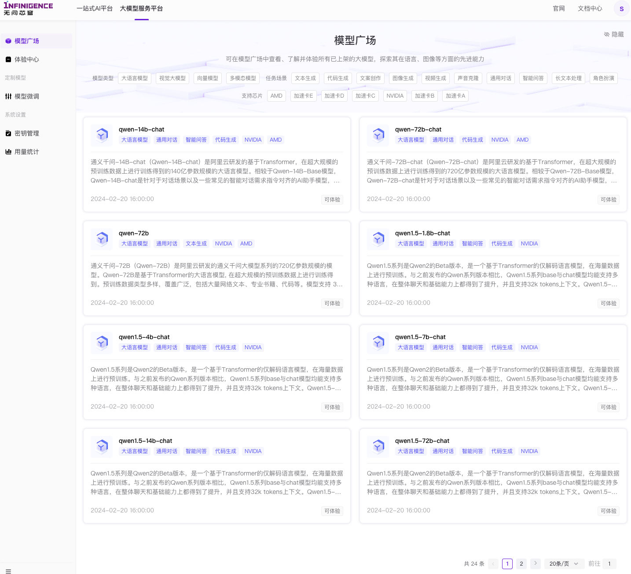Click 可体验 button on qwen1.5-72b-chat card
Viewport: 631px width, 574px height.
(x=609, y=511)
